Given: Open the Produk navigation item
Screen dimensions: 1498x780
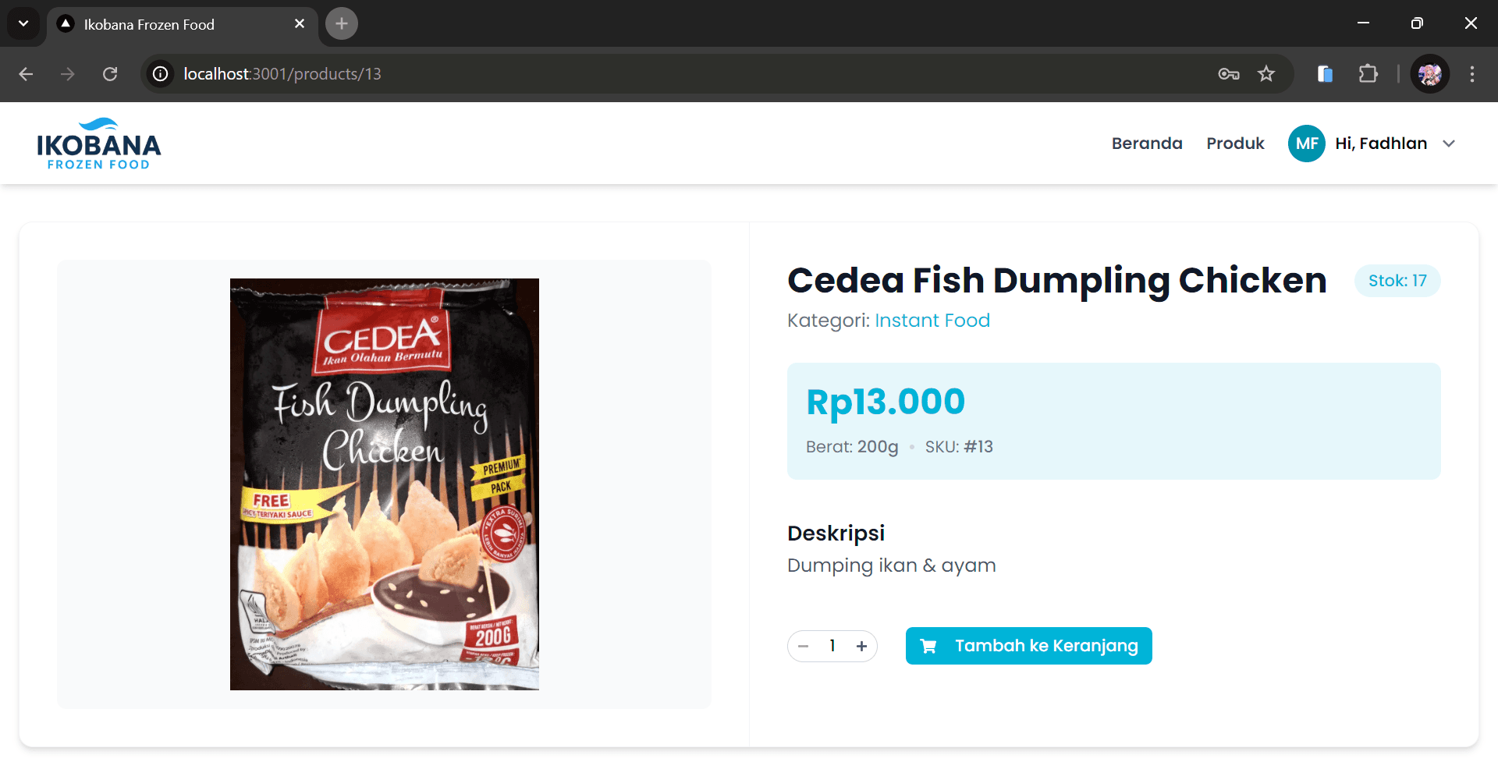Looking at the screenshot, I should tap(1234, 144).
